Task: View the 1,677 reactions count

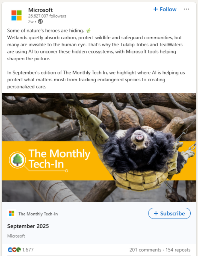Action: pos(28,250)
